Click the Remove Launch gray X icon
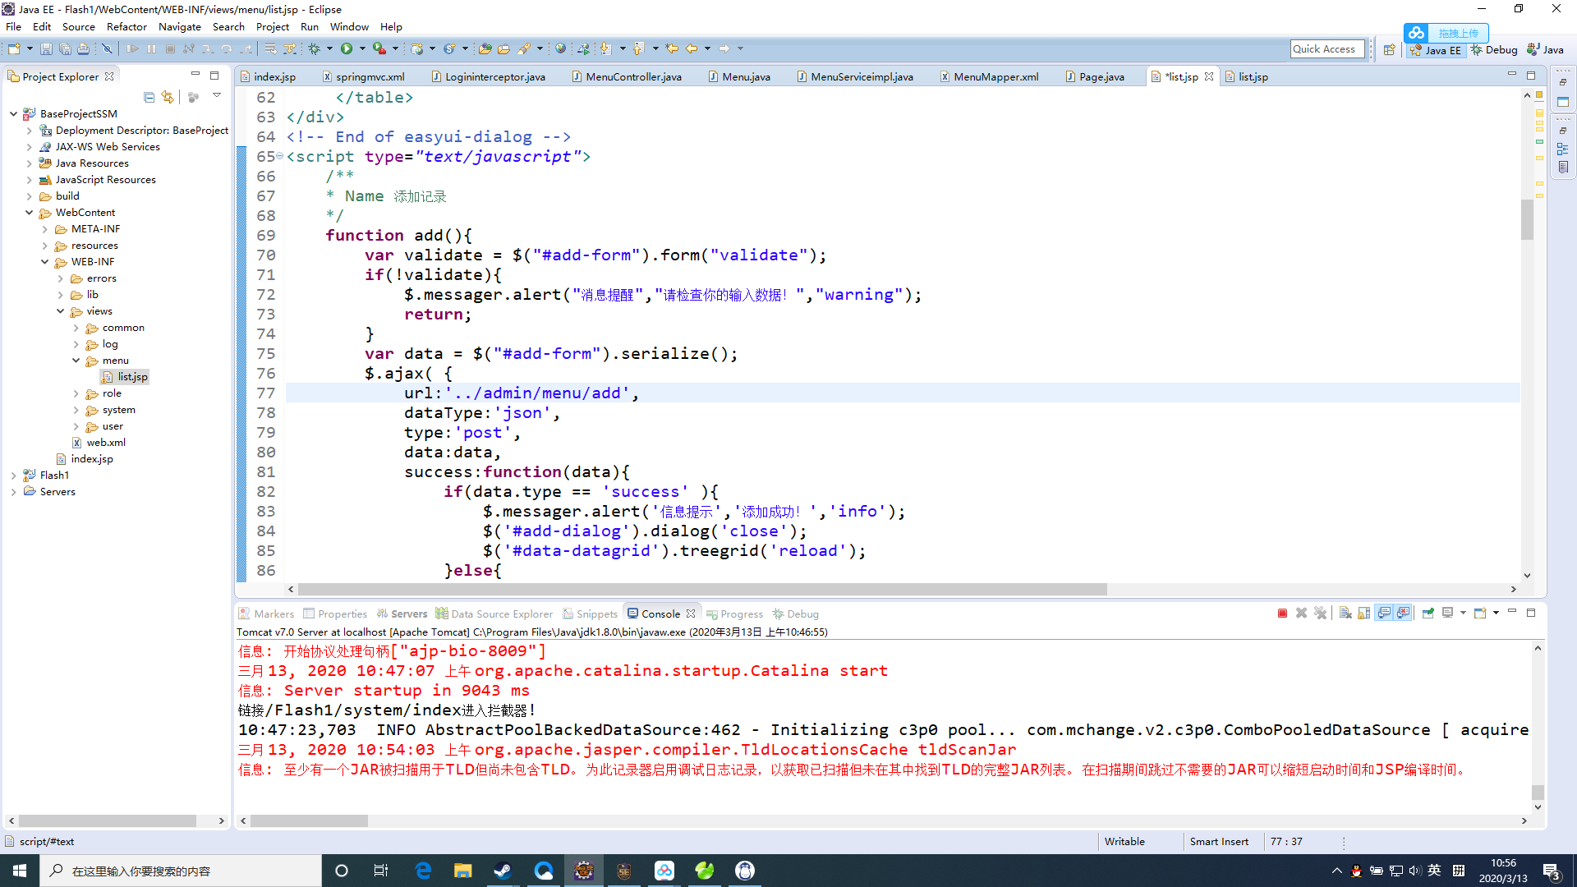Screen dimensions: 1577x887 pyautogui.click(x=1301, y=614)
